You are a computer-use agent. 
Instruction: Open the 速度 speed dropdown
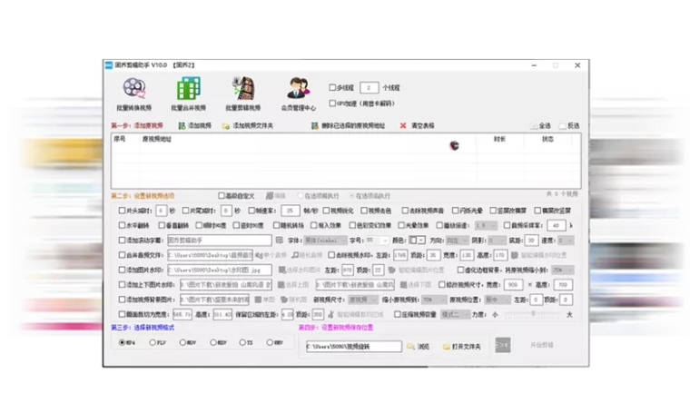tap(566, 241)
